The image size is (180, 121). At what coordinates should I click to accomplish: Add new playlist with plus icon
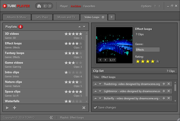tap(14, 108)
